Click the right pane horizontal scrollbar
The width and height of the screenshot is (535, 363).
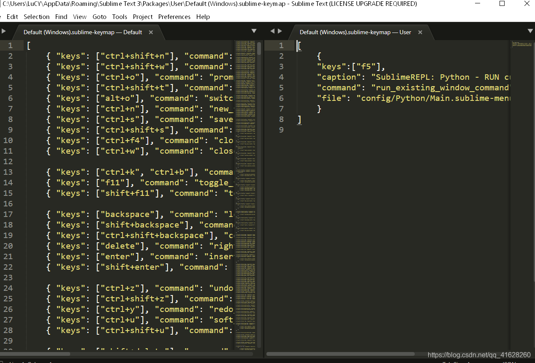[340, 354]
